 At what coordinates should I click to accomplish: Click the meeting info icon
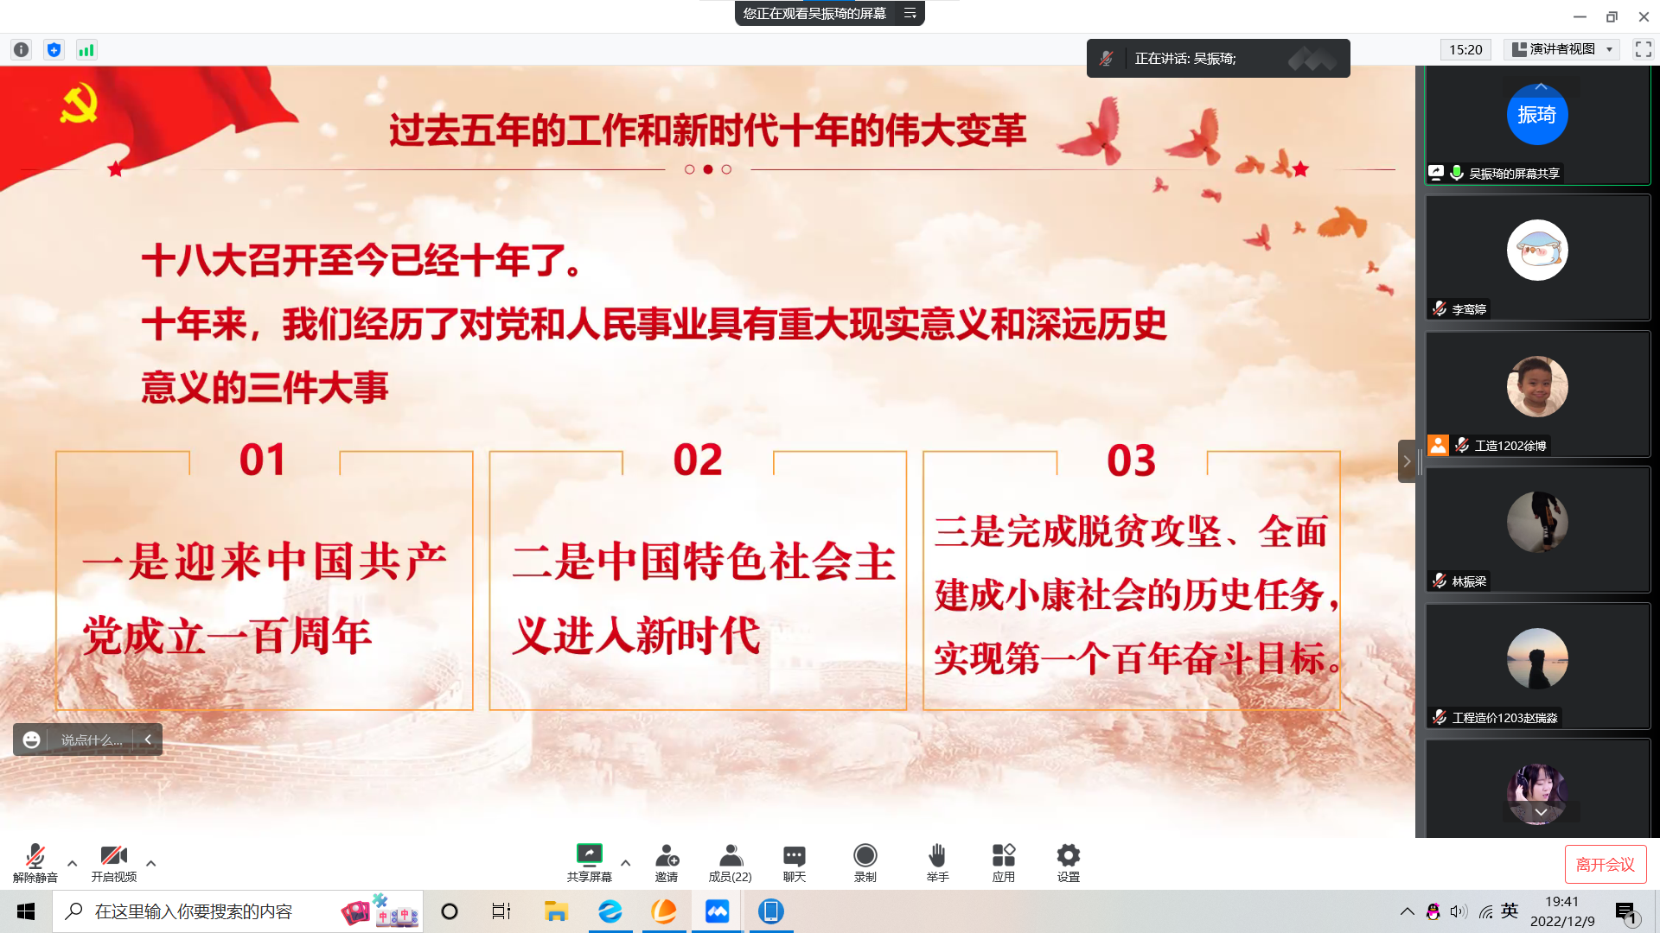coord(22,50)
